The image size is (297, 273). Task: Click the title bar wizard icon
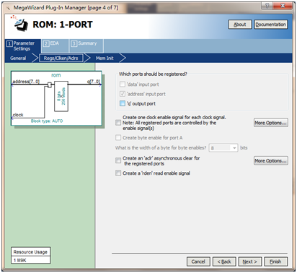point(8,8)
